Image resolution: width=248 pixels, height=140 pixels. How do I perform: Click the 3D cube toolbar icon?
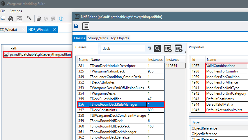click(46, 19)
